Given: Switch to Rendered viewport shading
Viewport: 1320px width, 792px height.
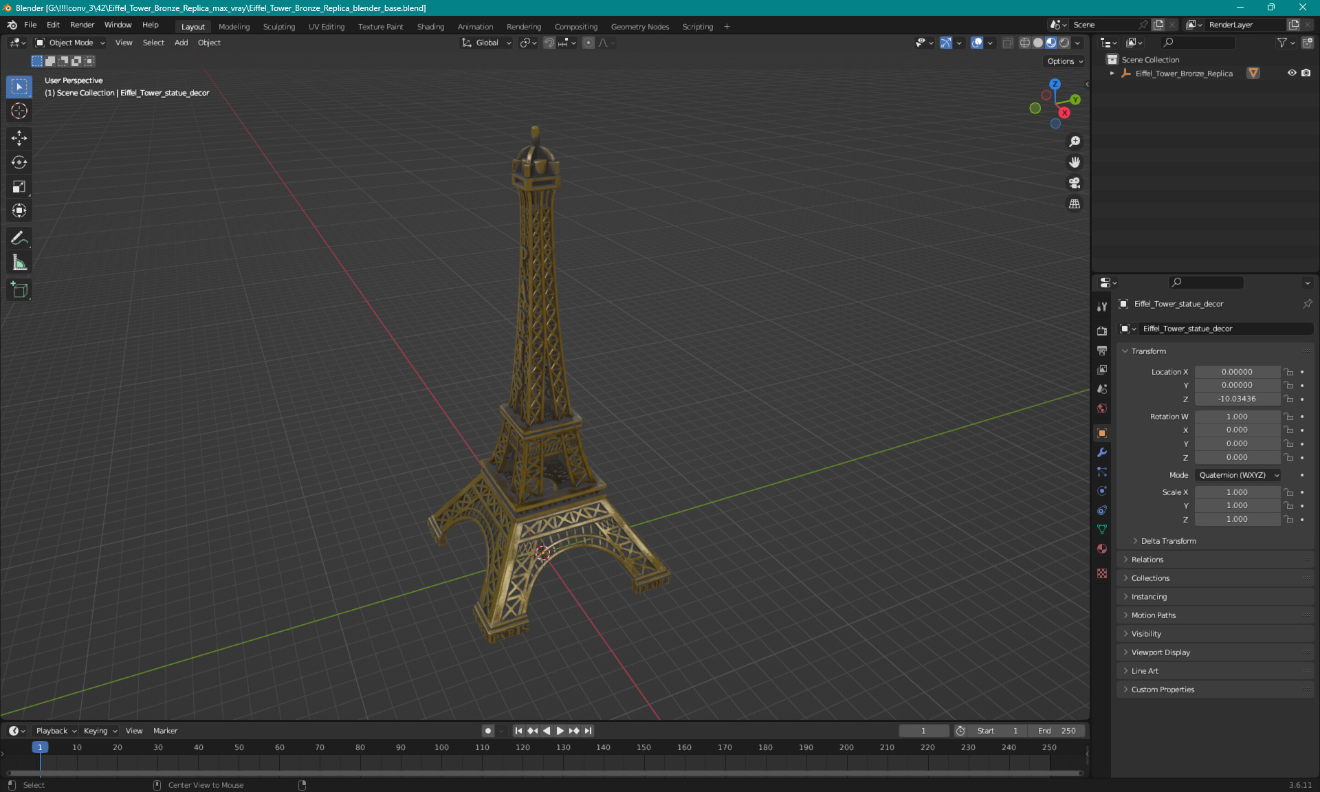Looking at the screenshot, I should click(x=1064, y=43).
